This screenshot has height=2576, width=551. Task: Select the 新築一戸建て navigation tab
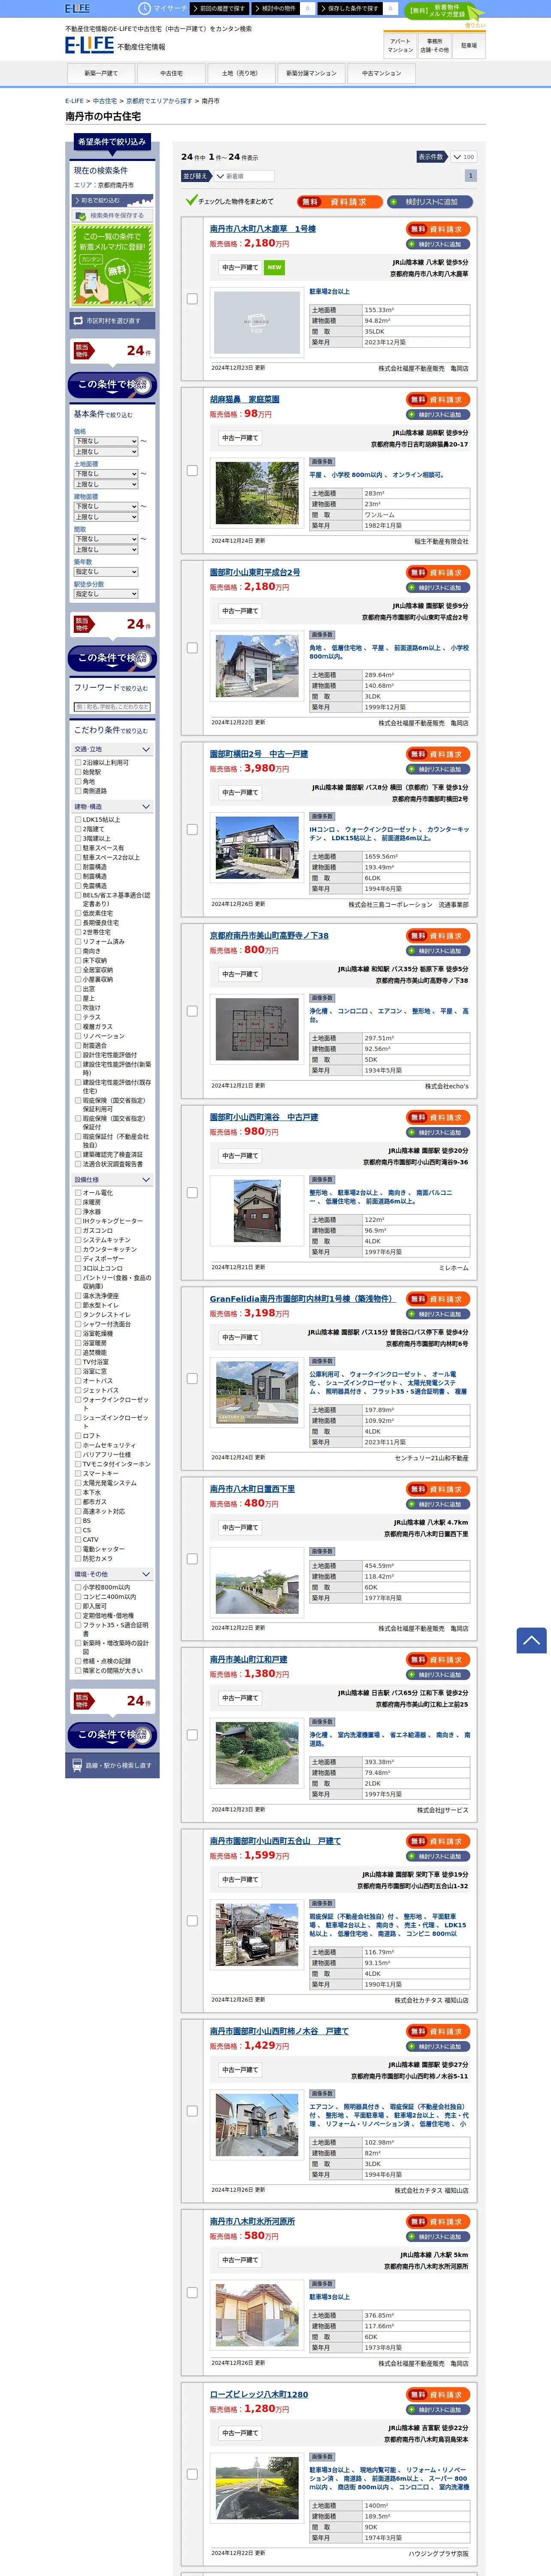point(101,73)
